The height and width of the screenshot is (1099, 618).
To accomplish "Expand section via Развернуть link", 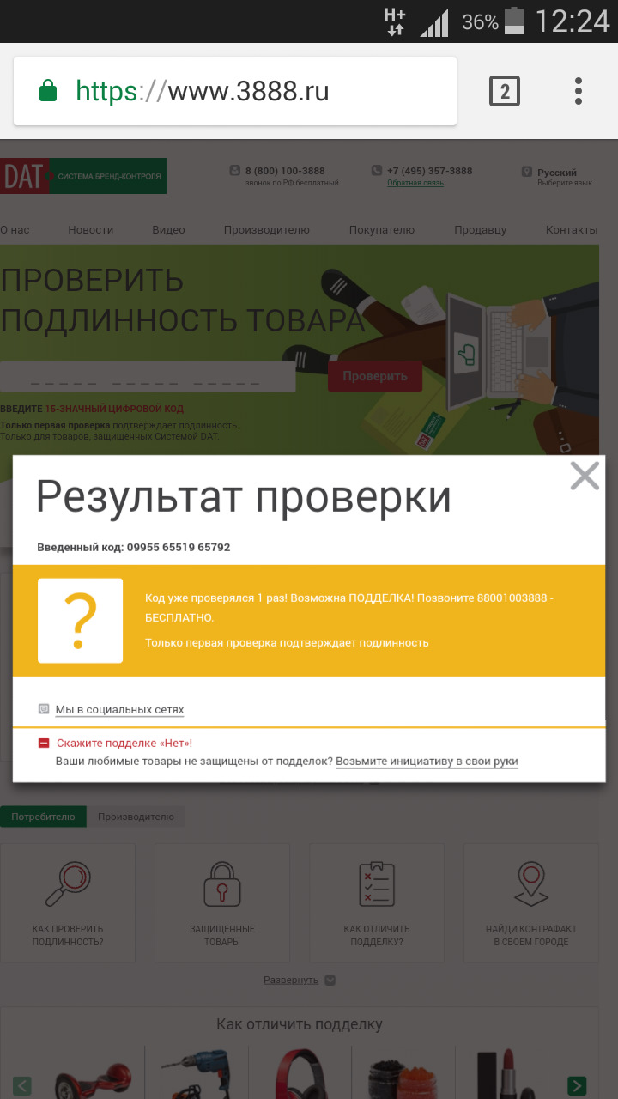I will click(x=291, y=980).
